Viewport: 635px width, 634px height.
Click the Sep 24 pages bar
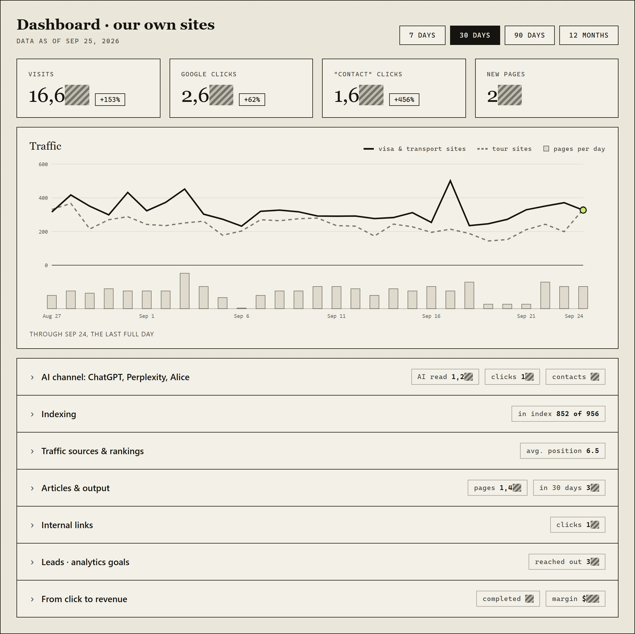583,297
